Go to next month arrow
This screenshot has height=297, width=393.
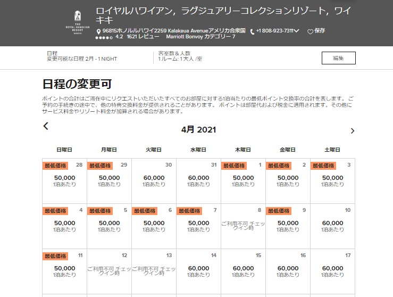click(x=353, y=131)
